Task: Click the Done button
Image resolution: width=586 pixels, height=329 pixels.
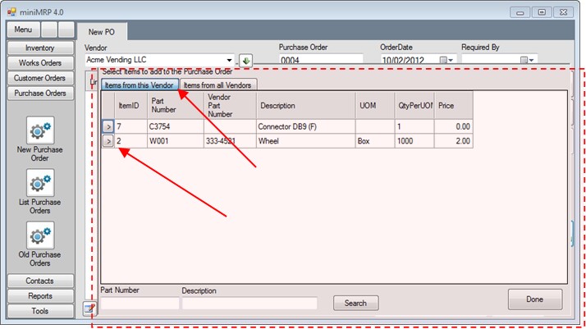Action: tap(534, 299)
